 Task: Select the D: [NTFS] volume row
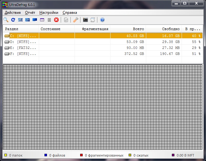(103, 42)
